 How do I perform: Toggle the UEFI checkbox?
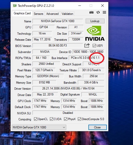[94, 45]
